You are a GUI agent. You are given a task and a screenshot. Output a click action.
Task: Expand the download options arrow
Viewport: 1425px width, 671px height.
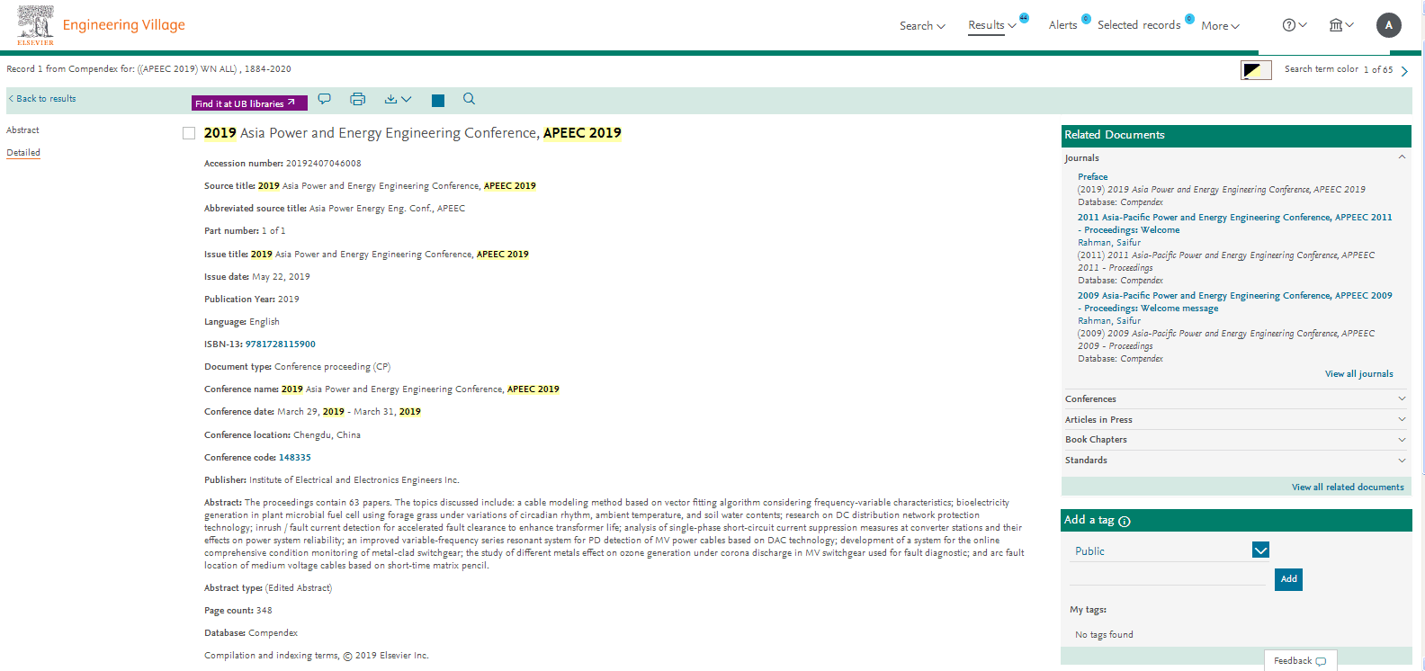click(407, 99)
